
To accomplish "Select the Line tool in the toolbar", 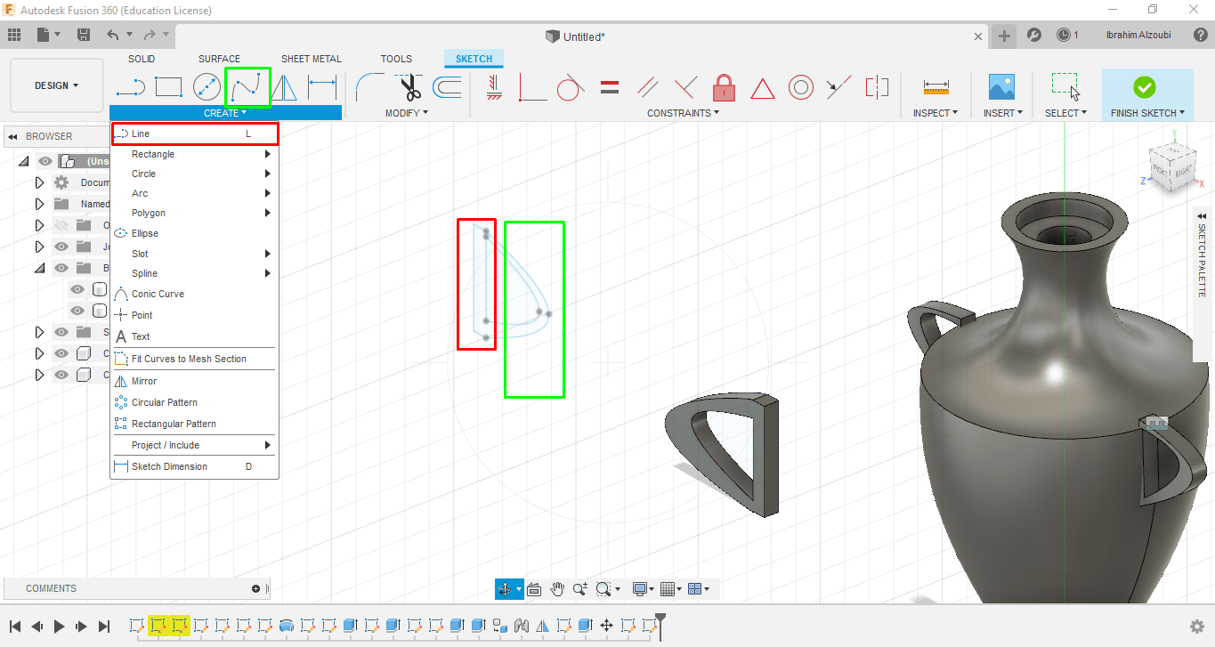I will pos(131,87).
